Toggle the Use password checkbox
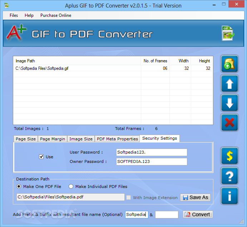 point(41,156)
